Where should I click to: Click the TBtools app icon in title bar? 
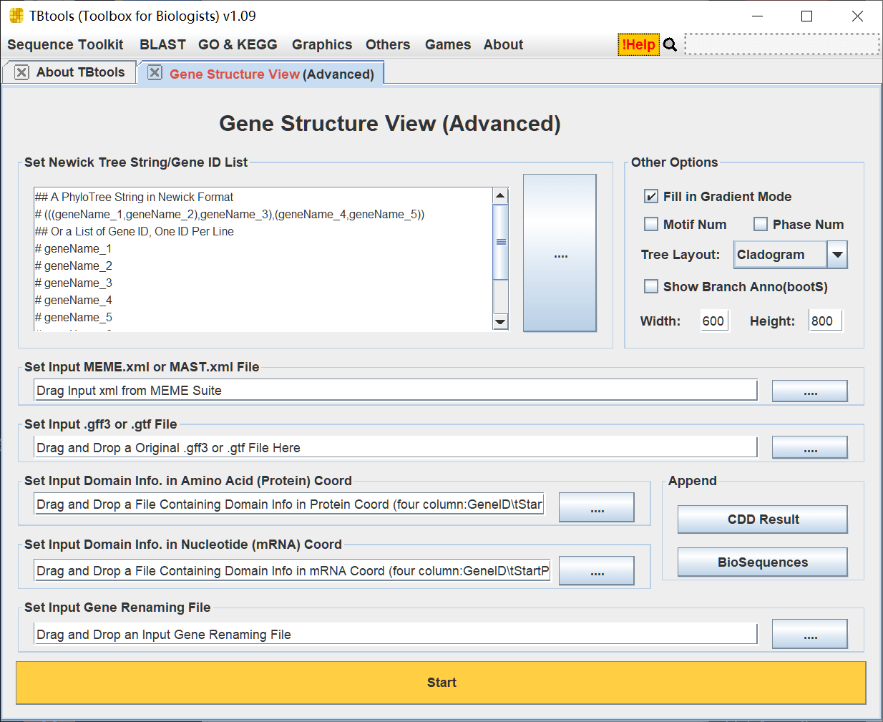pyautogui.click(x=16, y=16)
